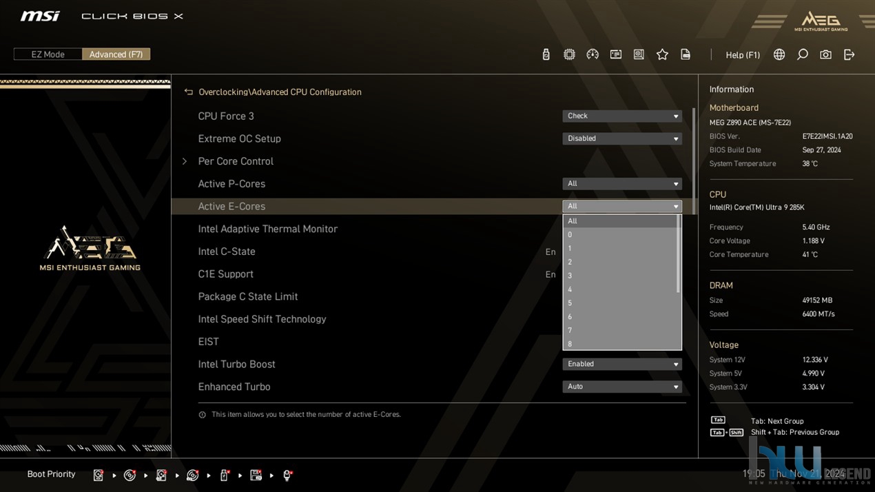Choose option 1 in E-Cores list
This screenshot has height=492, width=875.
620,249
